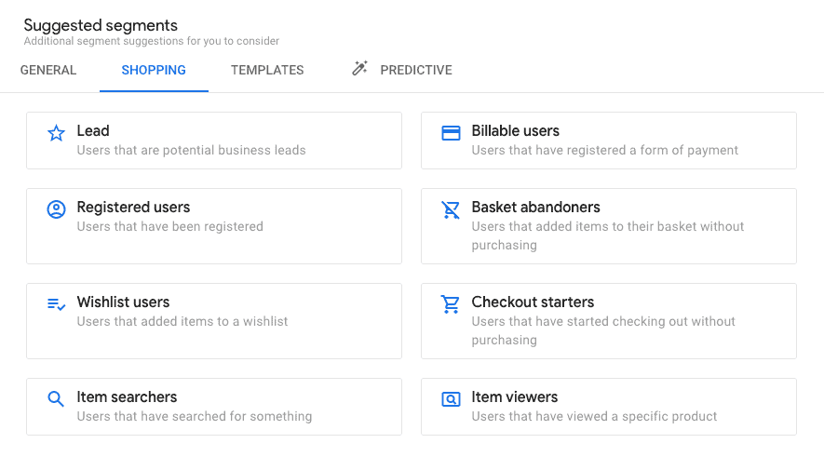Click the preview icon beside Item viewers
The image size is (824, 470).
451,399
